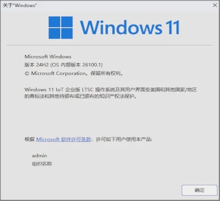
Task: Click the 根据 label before the license link
Action: (29, 139)
